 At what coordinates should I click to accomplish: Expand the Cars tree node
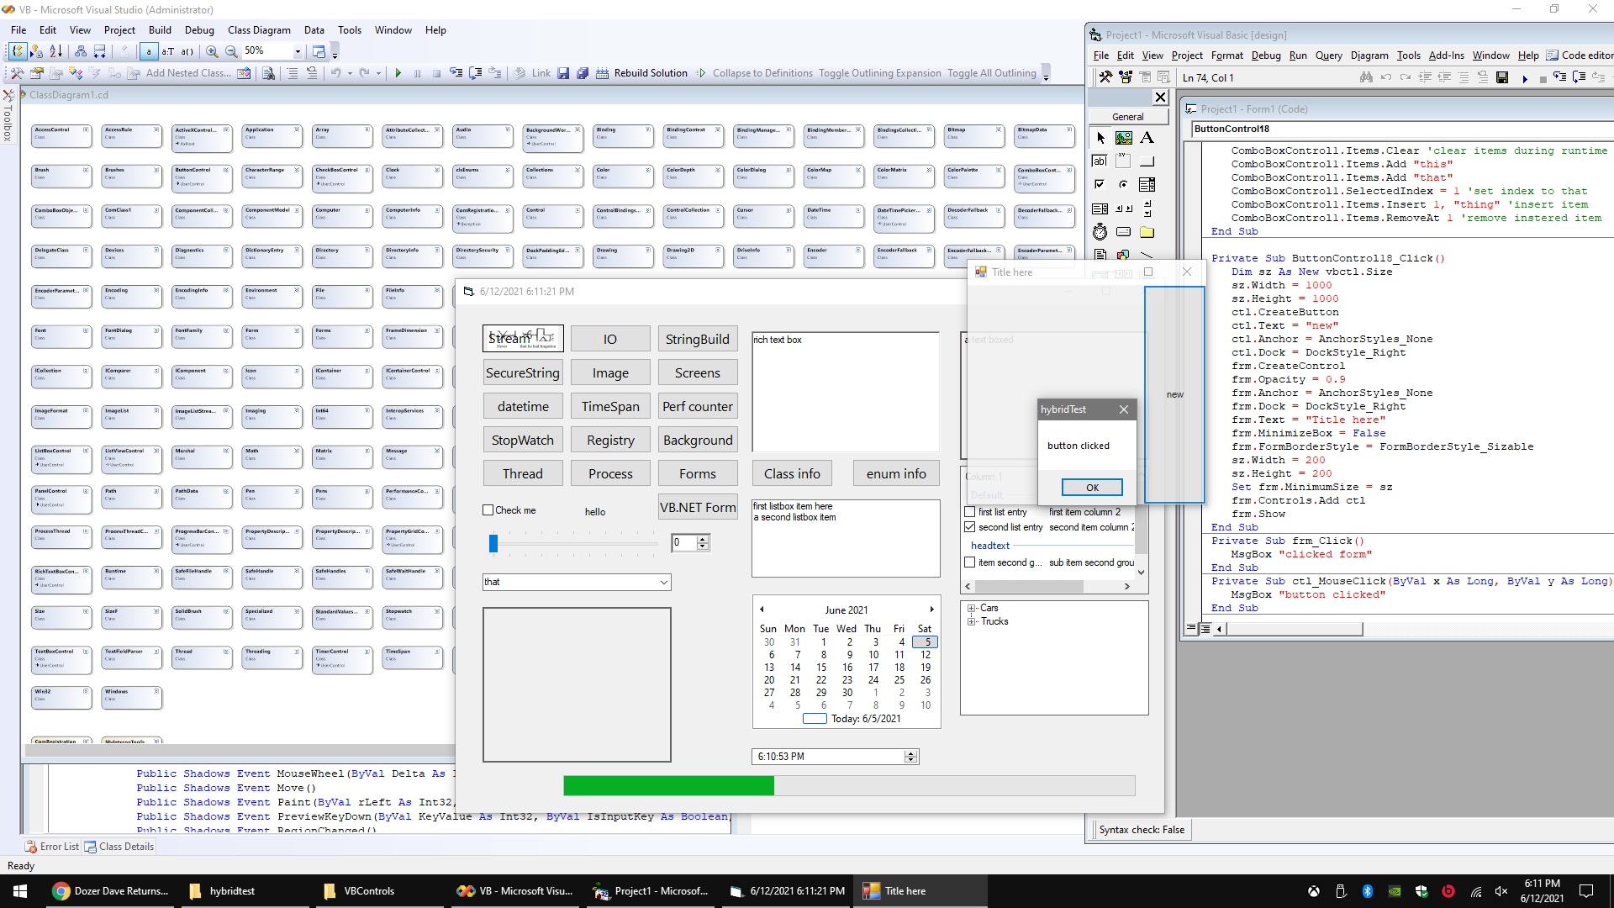coord(973,607)
